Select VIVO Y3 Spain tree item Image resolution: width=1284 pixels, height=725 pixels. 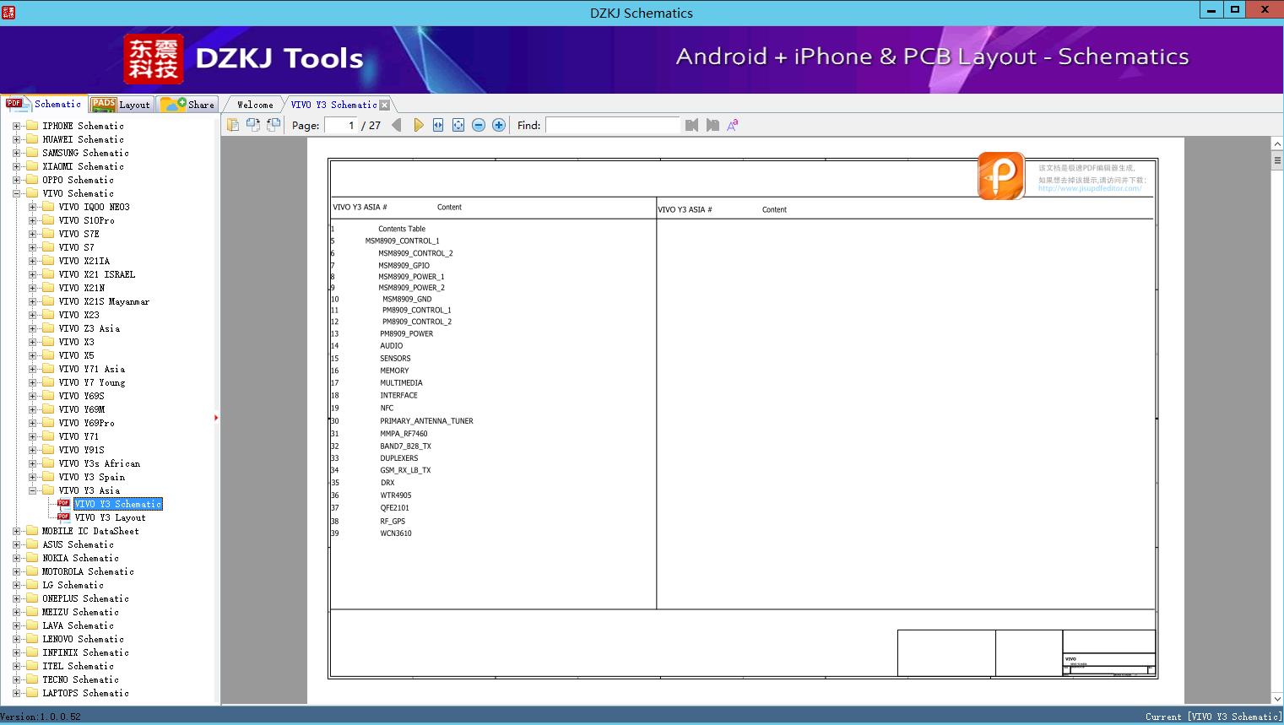coord(91,477)
